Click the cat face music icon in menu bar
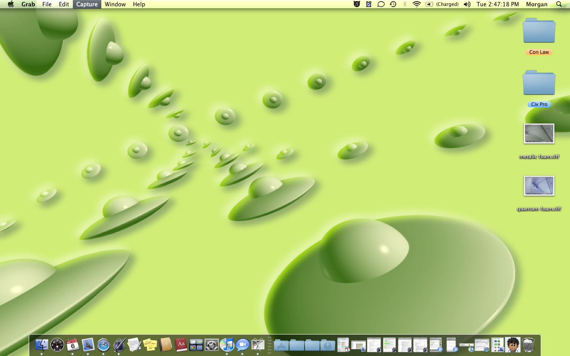570x356 pixels. point(357,4)
